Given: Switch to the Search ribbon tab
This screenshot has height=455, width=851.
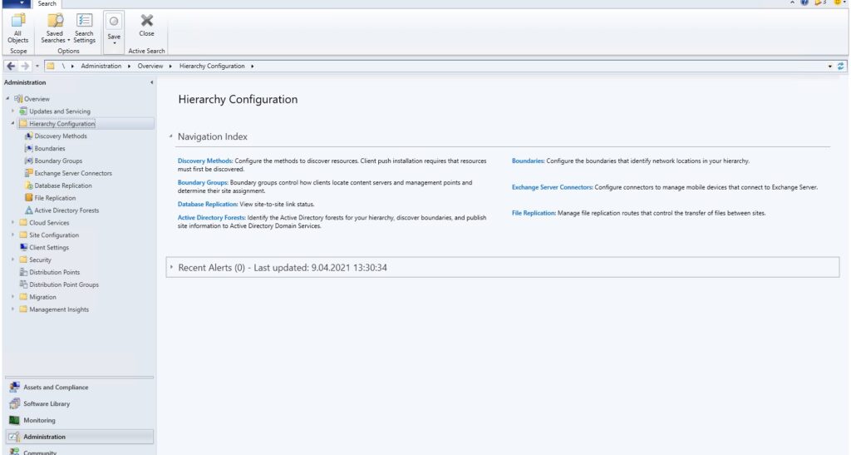Looking at the screenshot, I should click(x=47, y=4).
